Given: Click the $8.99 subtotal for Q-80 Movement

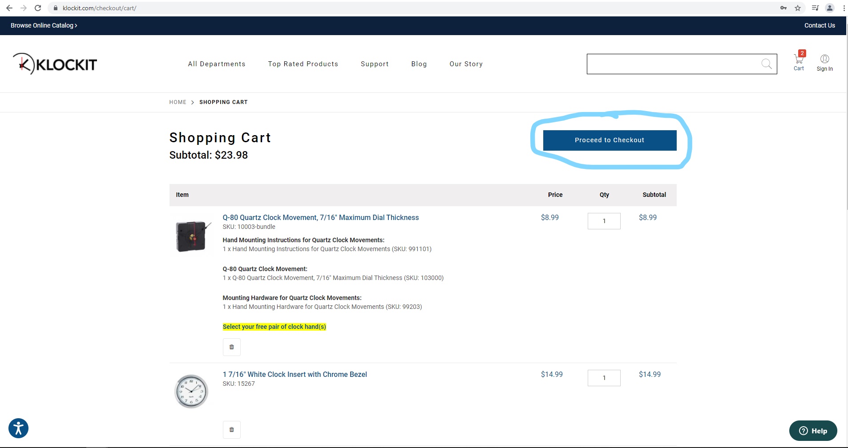Looking at the screenshot, I should (648, 217).
